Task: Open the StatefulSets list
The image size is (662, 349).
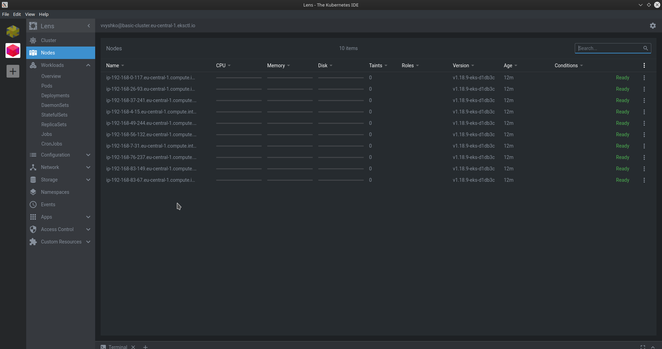Action: click(54, 115)
